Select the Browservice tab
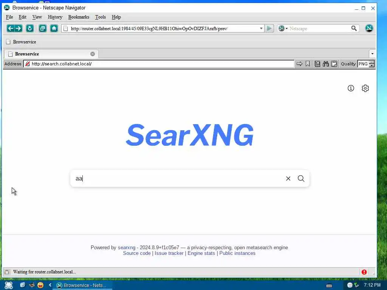 point(51,54)
